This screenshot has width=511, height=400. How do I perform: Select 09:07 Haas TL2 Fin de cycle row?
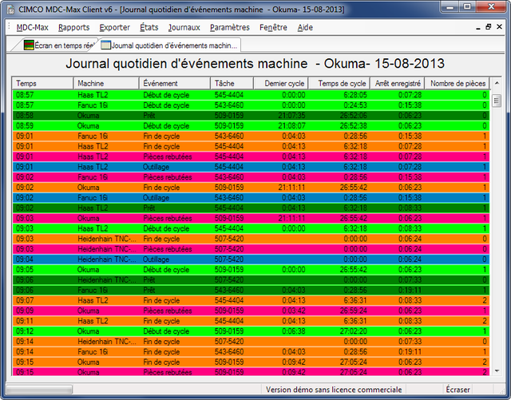251,300
